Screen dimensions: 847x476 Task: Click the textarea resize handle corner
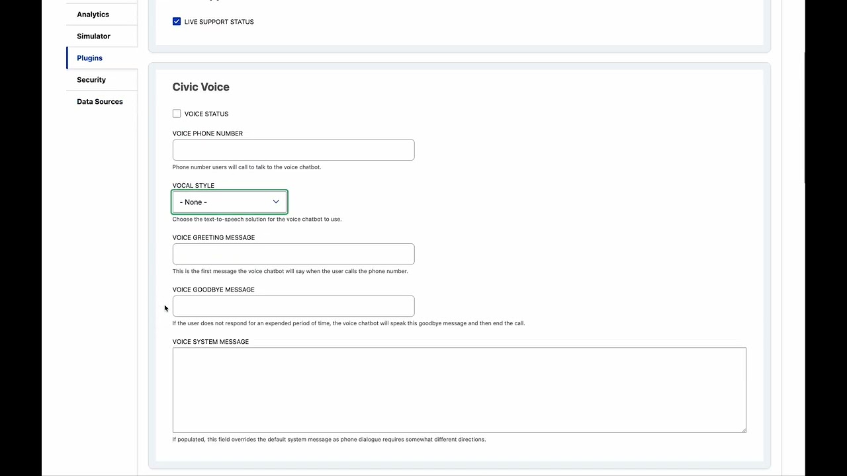pos(743,430)
